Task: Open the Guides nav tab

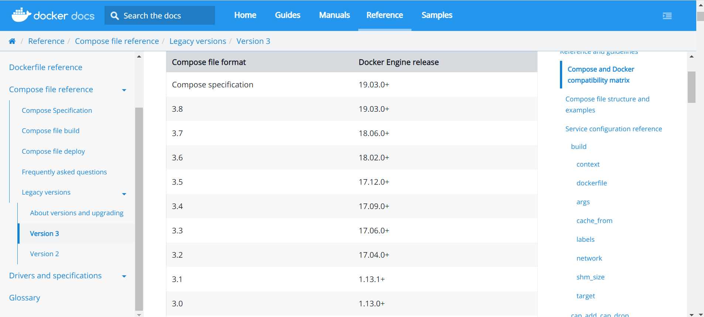Action: click(288, 15)
